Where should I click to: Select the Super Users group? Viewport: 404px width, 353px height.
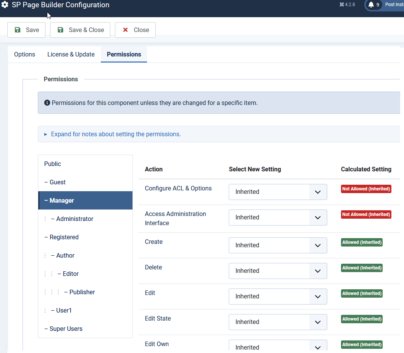pyautogui.click(x=66, y=329)
